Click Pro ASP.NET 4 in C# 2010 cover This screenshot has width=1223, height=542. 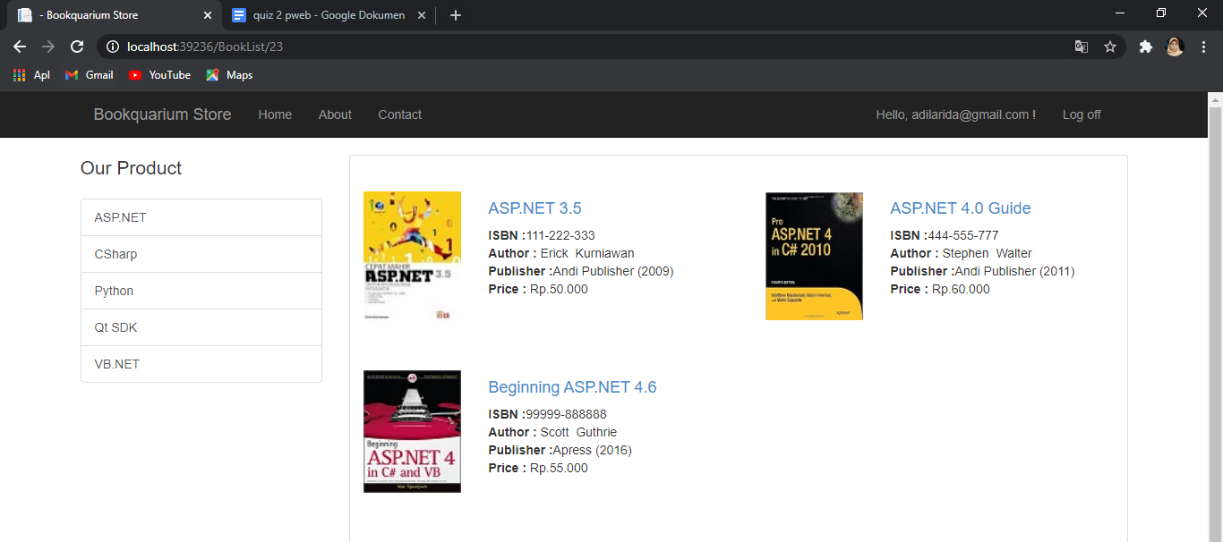814,256
